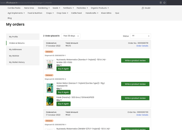Write a review for Palak Harsha
Image resolution: width=182 pixels, height=130 pixels.
pyautogui.click(x=135, y=98)
